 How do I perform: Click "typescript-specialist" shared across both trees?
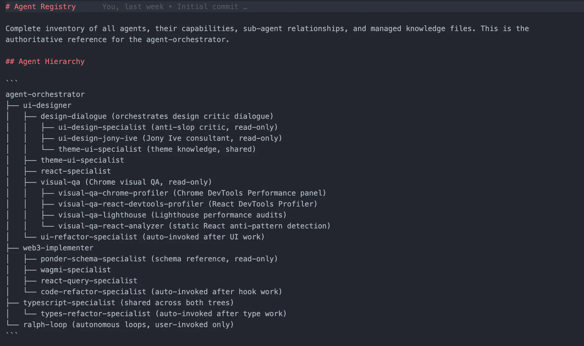[69, 303]
